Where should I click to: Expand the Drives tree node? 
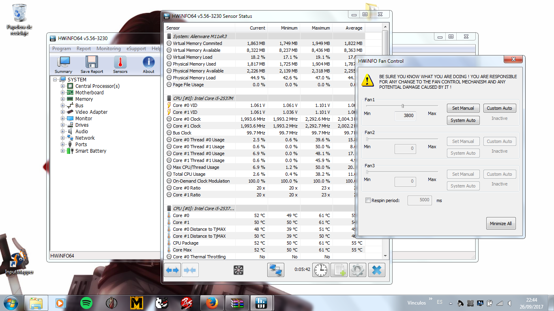[63, 125]
